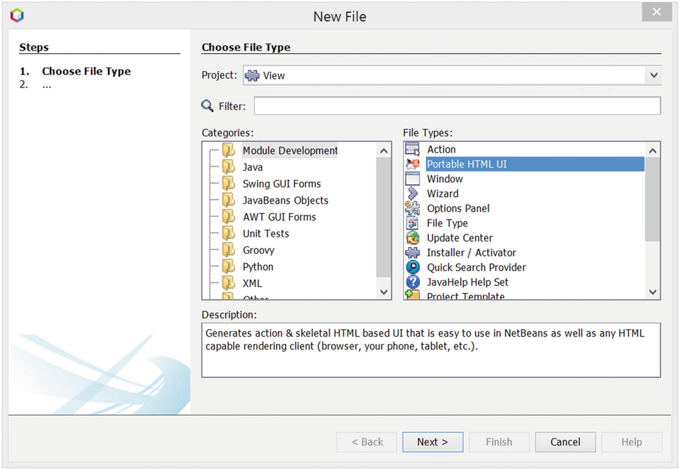Image resolution: width=680 pixels, height=470 pixels.
Task: Click the Next > button
Action: [432, 442]
